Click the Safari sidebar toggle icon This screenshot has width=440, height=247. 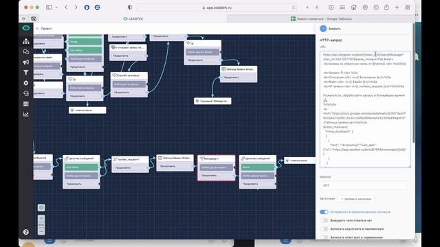pos(49,8)
